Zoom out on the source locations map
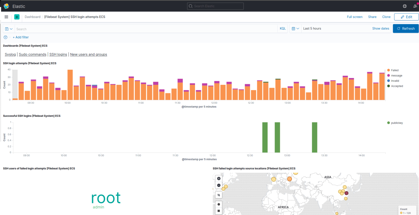The width and height of the screenshot is (419, 215). 219,185
